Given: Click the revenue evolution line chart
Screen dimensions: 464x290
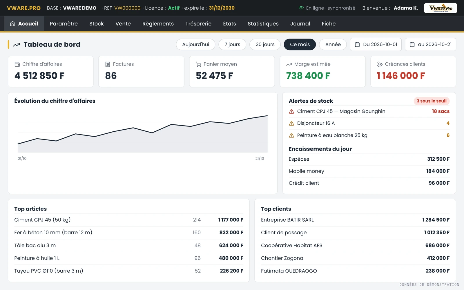Looking at the screenshot, I should [x=142, y=132].
